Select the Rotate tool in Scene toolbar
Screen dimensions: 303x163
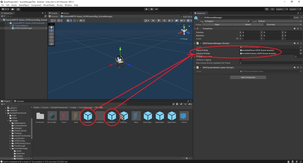click(52, 34)
